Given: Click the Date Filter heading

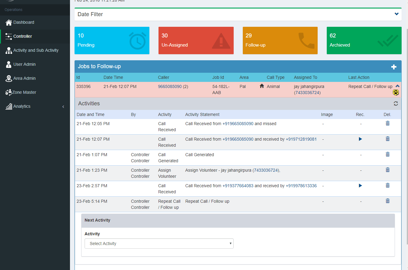Looking at the screenshot, I should tap(90, 14).
